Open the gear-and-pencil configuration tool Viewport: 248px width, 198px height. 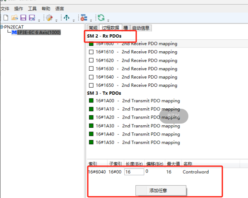click(49, 18)
